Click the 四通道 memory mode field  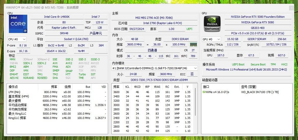click(x=152, y=50)
